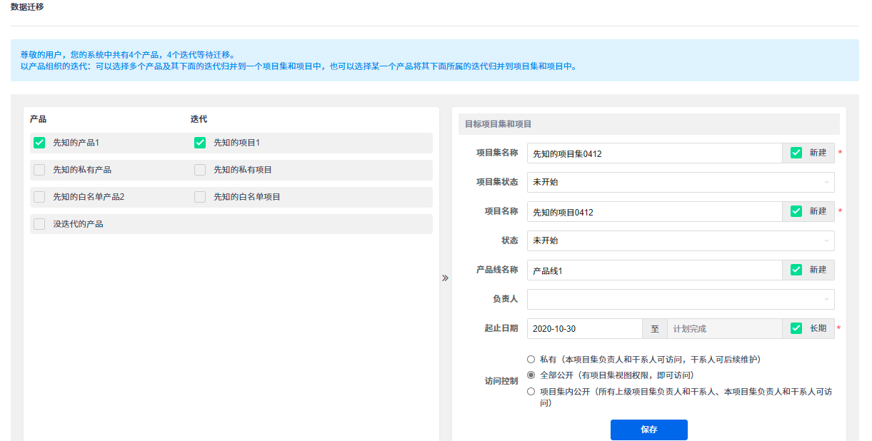Click the double-arrow transfer icon between panels
The width and height of the screenshot is (872, 441).
coord(445,278)
